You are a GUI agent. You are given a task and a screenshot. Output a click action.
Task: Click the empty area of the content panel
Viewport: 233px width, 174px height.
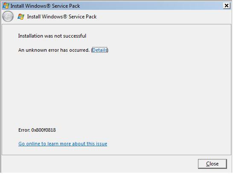(x=116, y=89)
